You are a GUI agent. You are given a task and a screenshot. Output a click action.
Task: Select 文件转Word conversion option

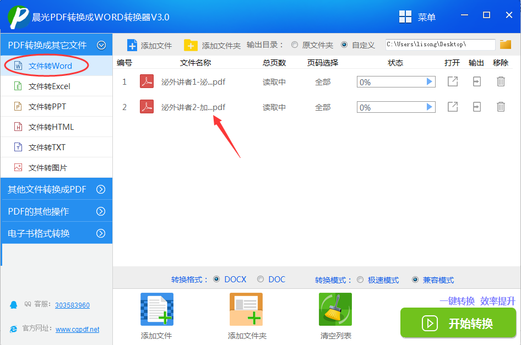pos(57,65)
